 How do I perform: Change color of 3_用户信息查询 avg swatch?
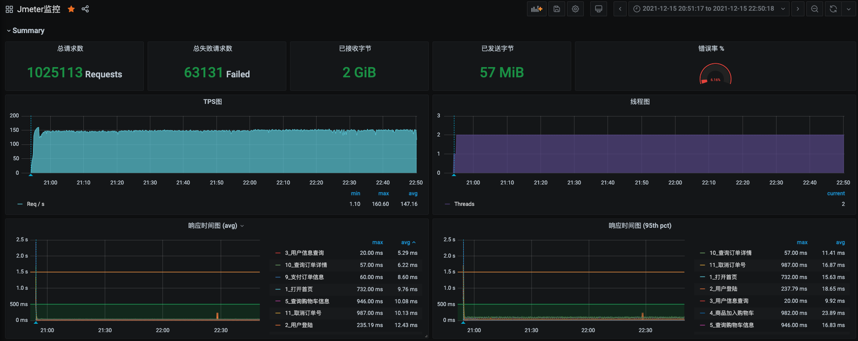point(278,253)
